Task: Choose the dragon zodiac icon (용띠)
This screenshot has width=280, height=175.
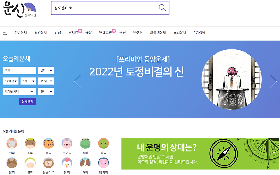Action: pyautogui.click(x=85, y=143)
